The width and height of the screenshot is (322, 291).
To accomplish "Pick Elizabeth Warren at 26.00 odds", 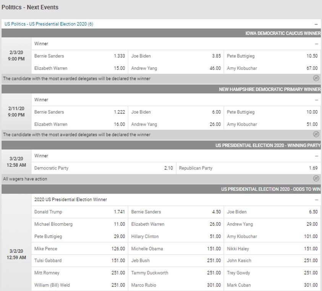I will click(176, 224).
